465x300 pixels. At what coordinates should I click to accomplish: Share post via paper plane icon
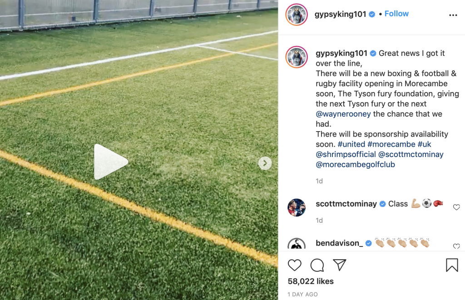click(340, 265)
